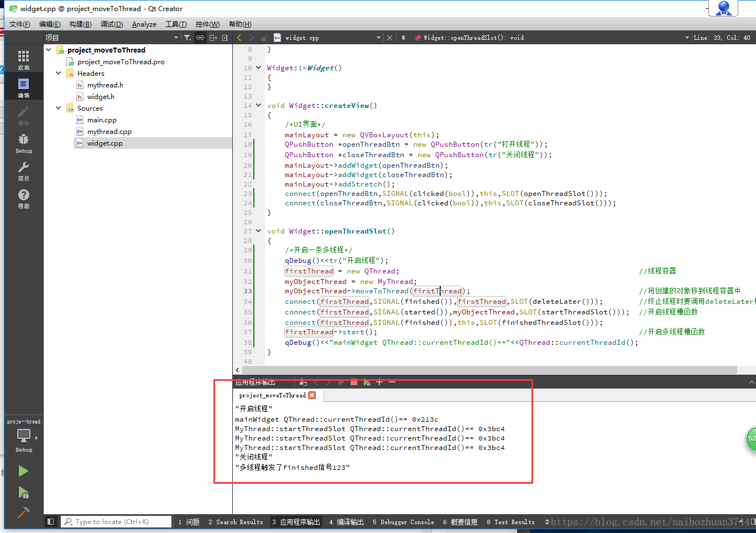The width and height of the screenshot is (756, 533).
Task: Run the project with green play button
Action: pos(23,471)
